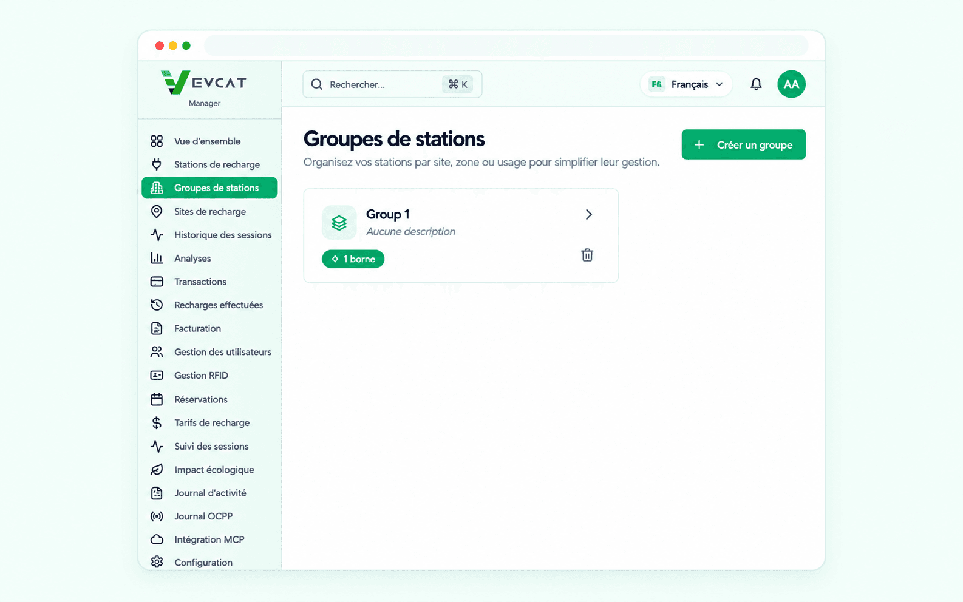
Task: Click the dollar icon for Tarifs de recharge
Action: coord(157,422)
